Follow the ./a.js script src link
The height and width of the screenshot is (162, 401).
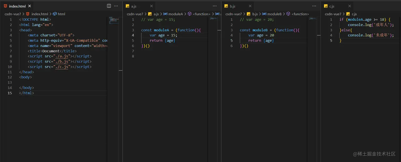point(62,56)
